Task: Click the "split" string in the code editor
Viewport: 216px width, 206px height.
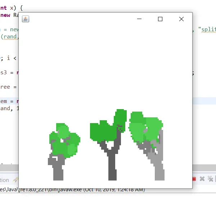Action: click(207, 29)
